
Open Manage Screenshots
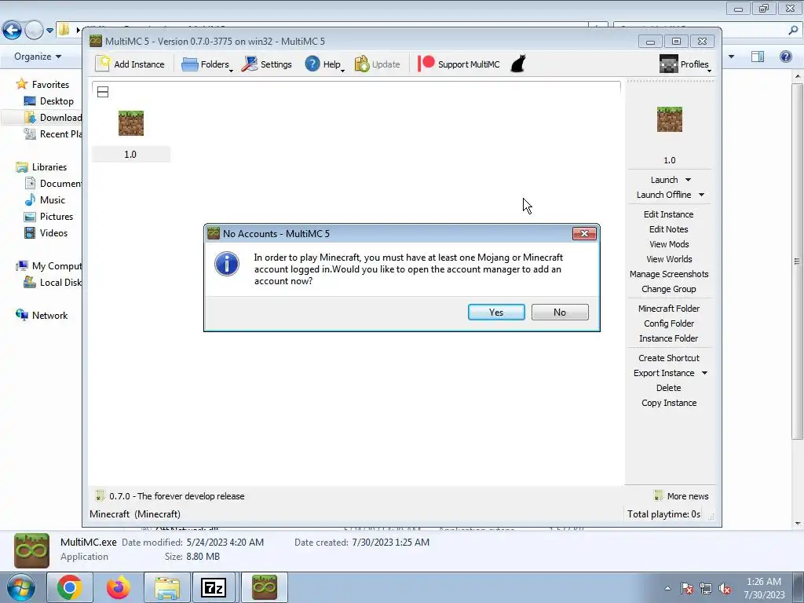[669, 274]
